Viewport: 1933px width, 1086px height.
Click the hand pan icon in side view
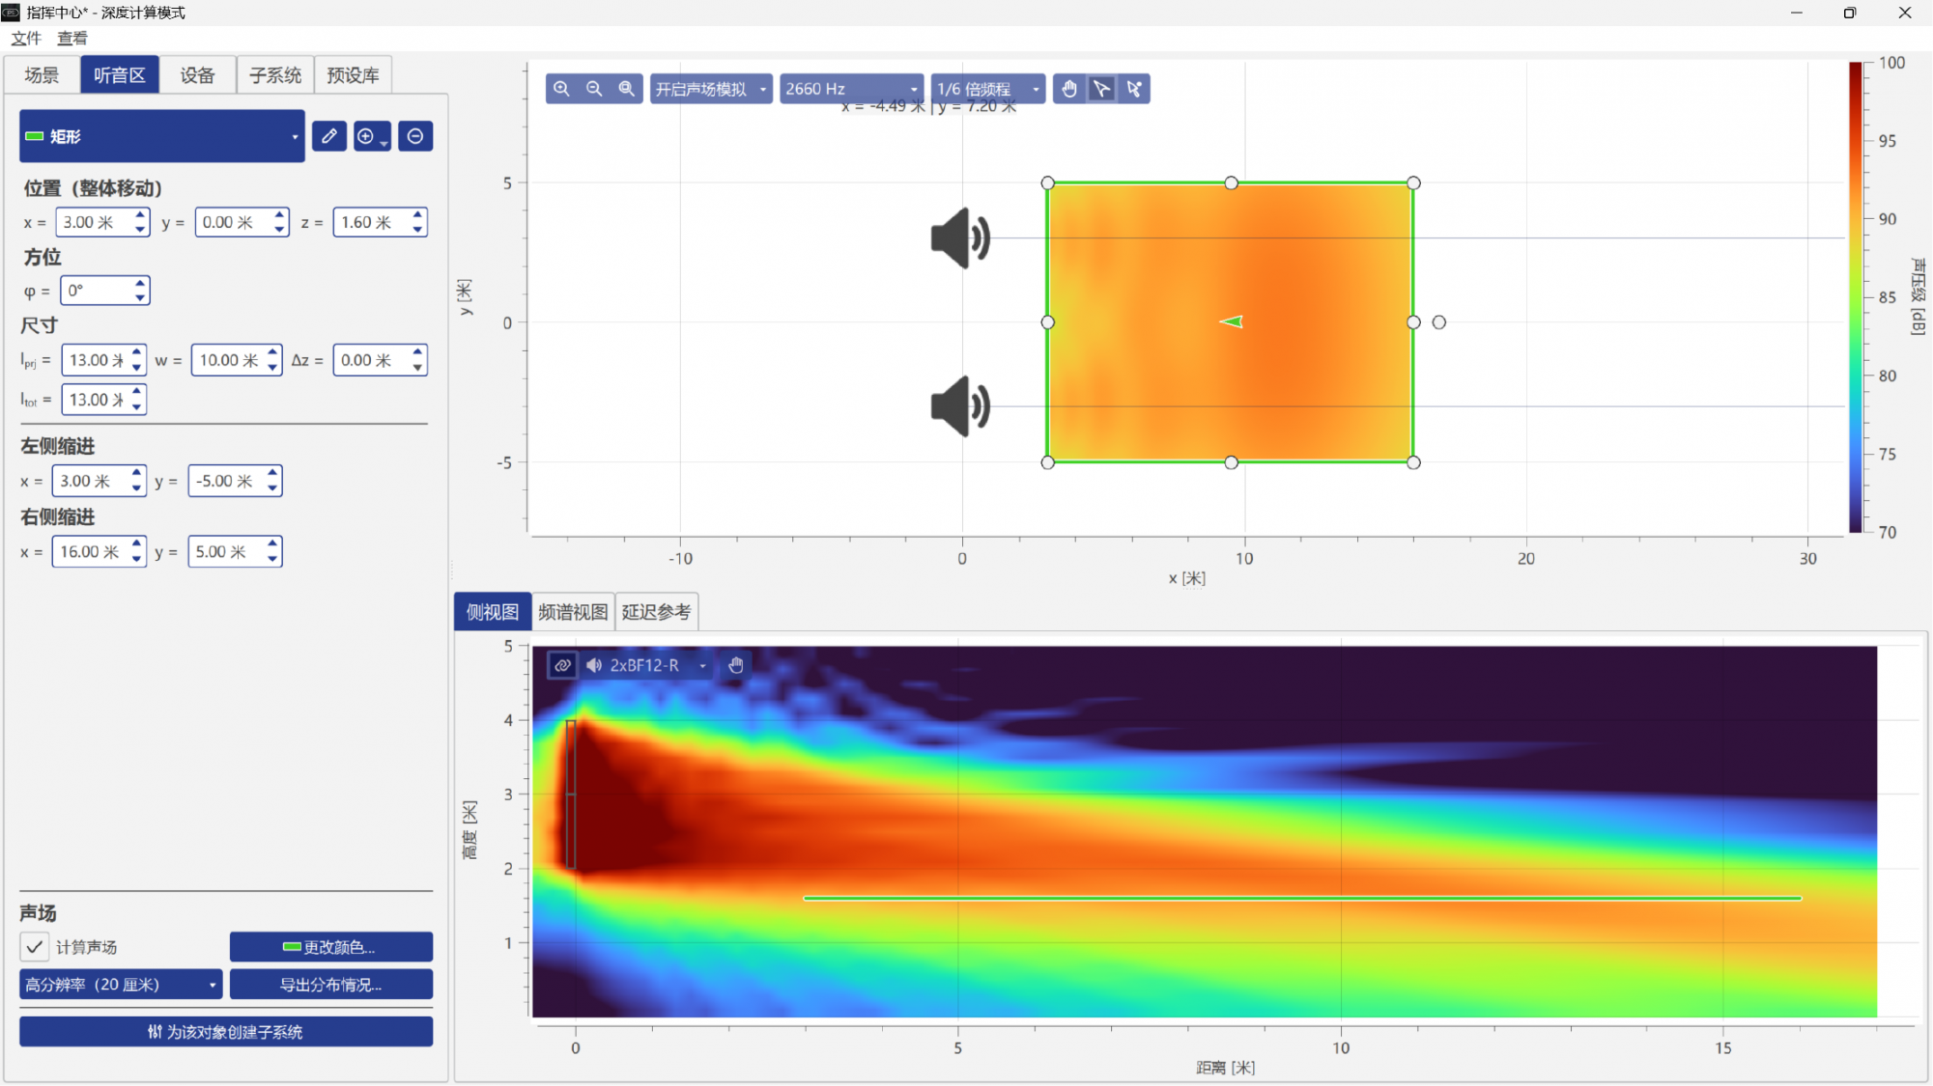click(736, 665)
